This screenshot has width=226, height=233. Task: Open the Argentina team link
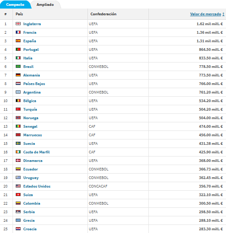32,92
